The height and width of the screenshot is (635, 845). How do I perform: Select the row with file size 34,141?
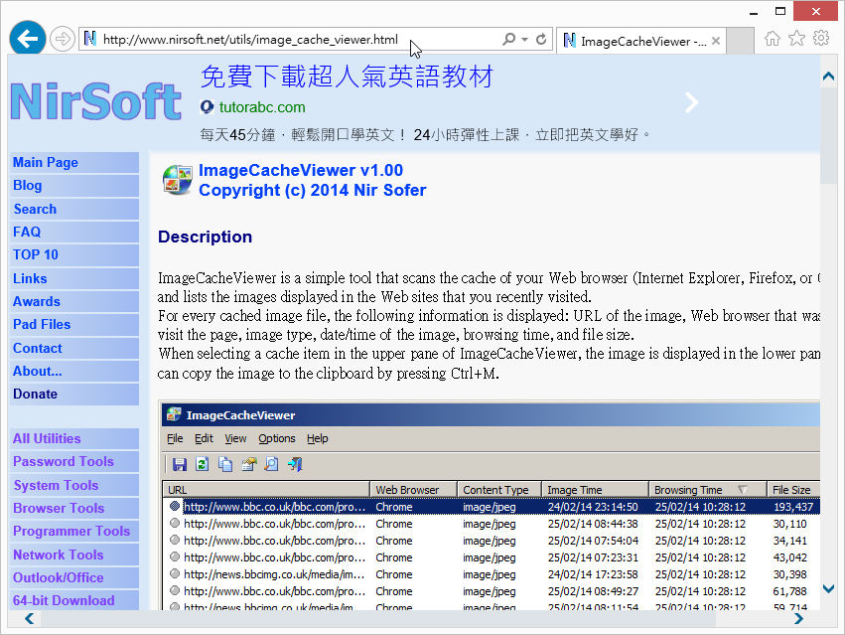coord(491,540)
